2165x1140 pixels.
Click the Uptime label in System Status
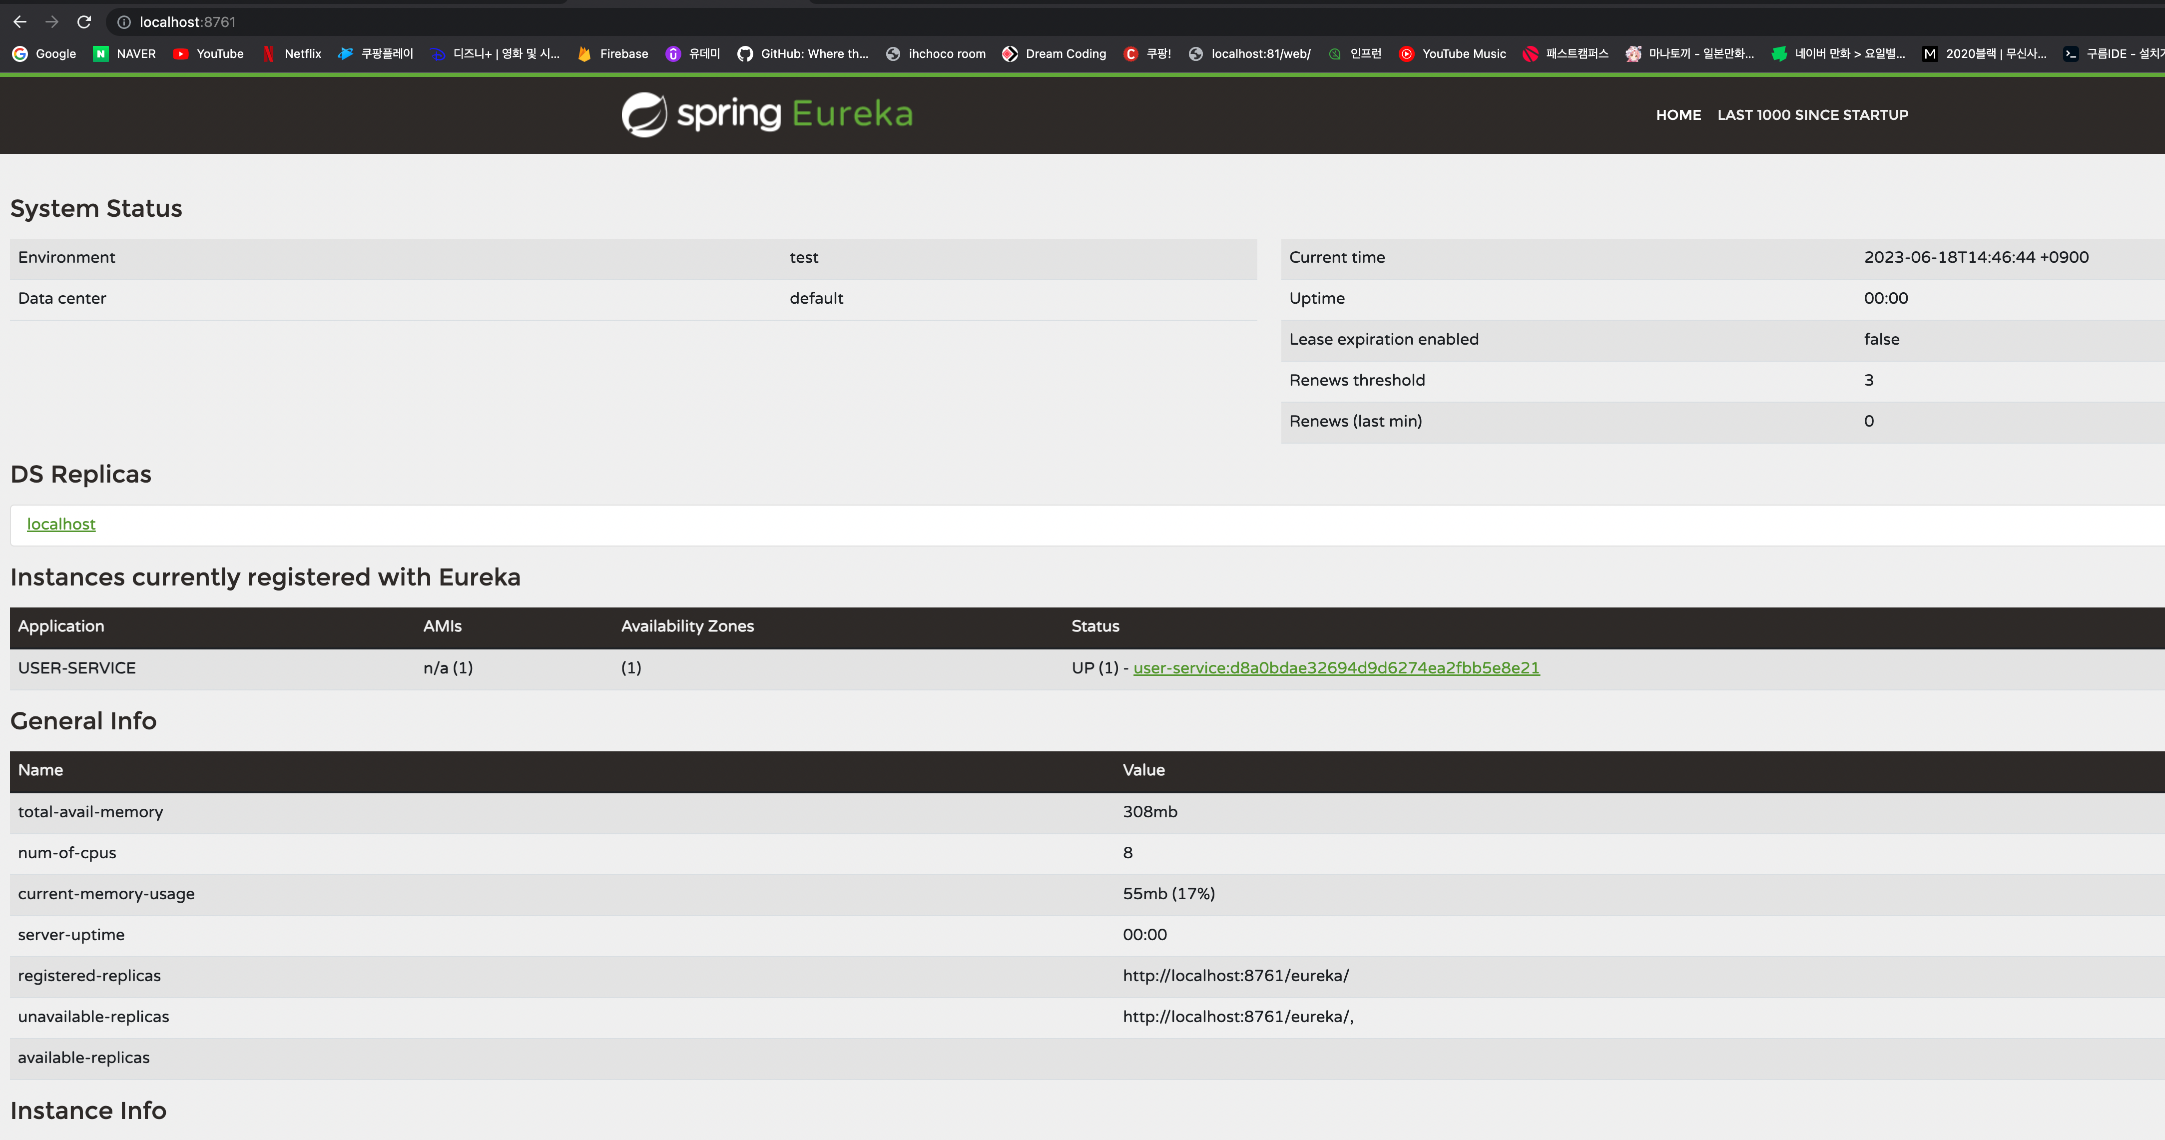pos(1316,298)
